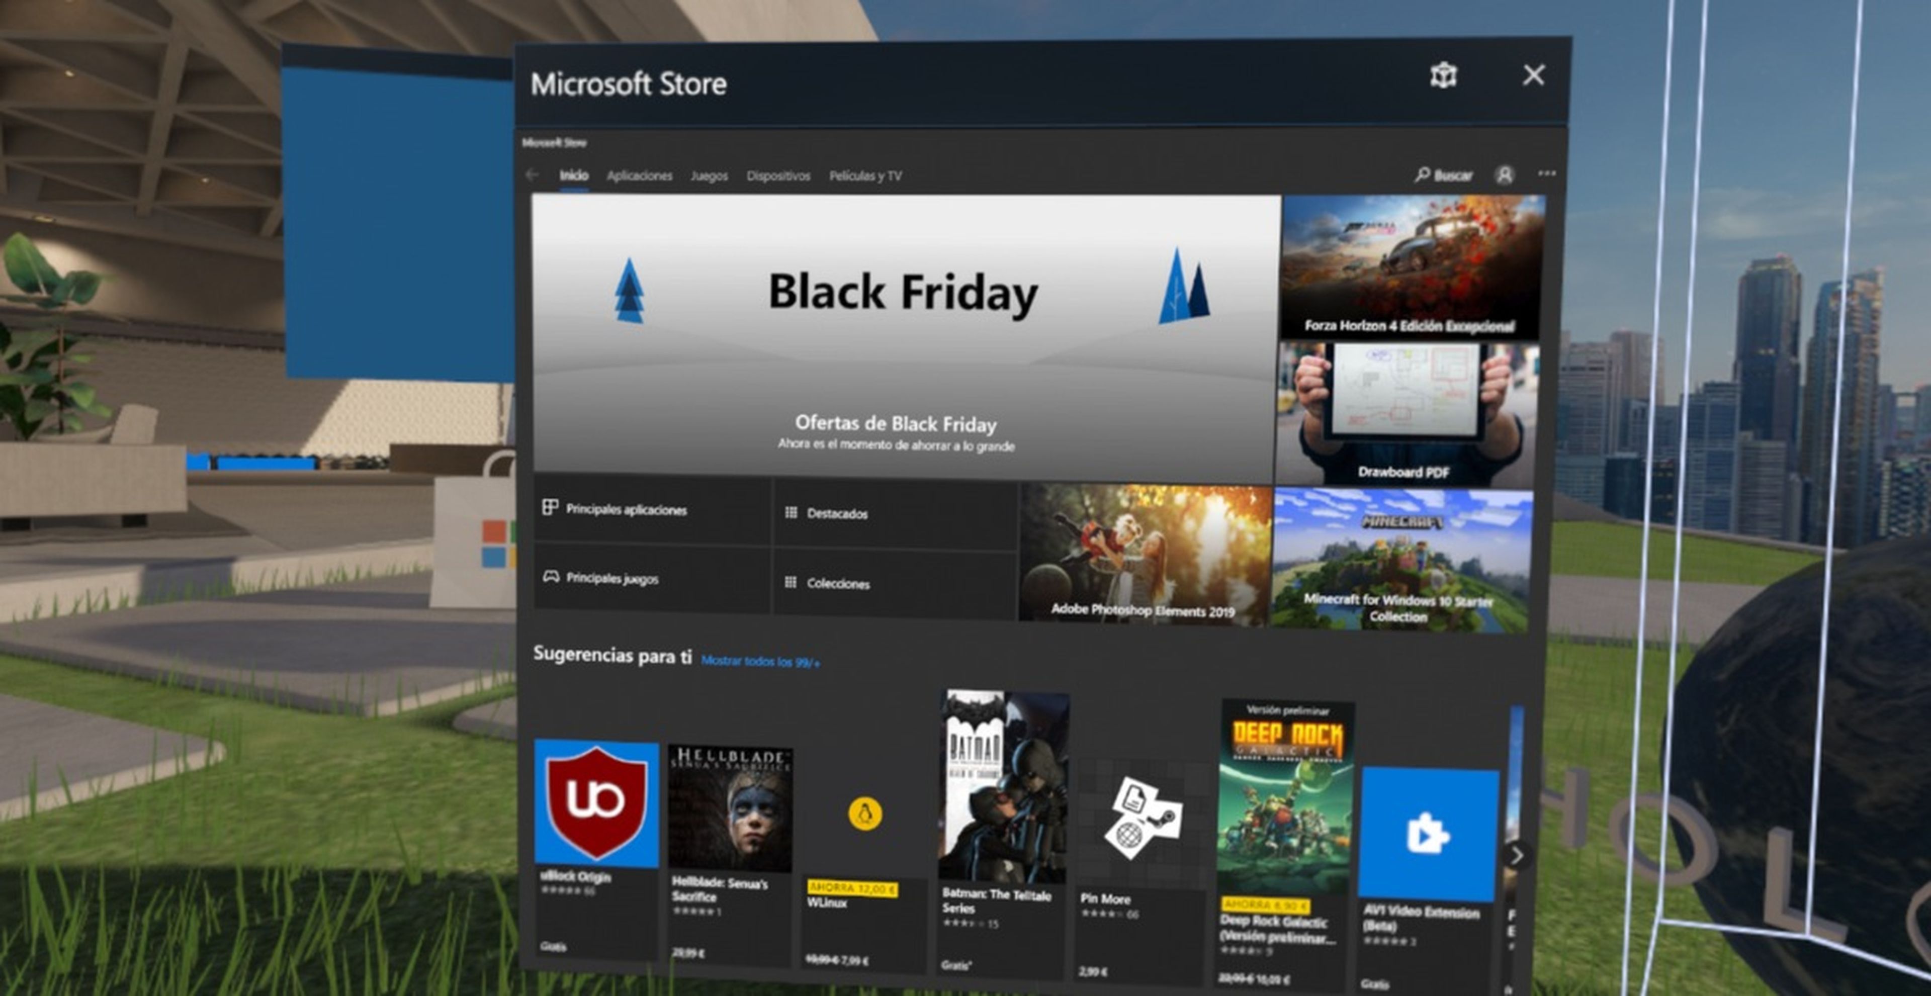
Task: Open Minecraft for Windows 10 Starter Collection tile
Action: click(x=1401, y=560)
